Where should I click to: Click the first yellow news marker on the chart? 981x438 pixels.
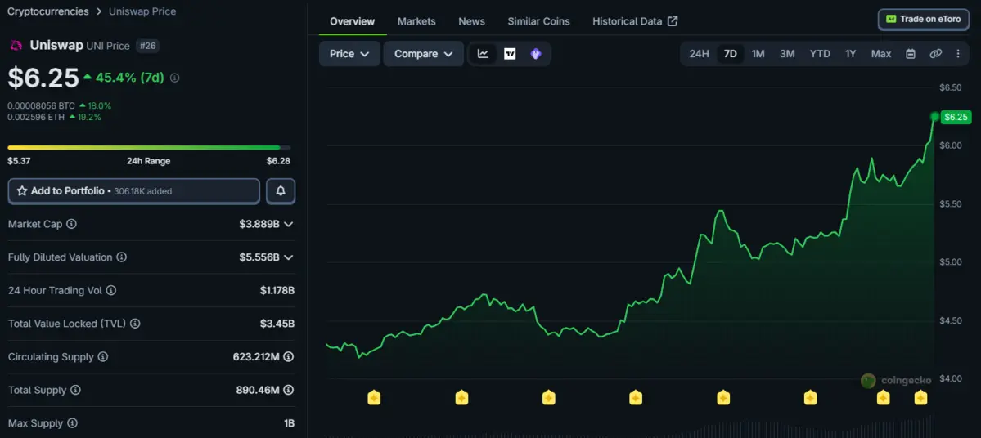pos(374,397)
